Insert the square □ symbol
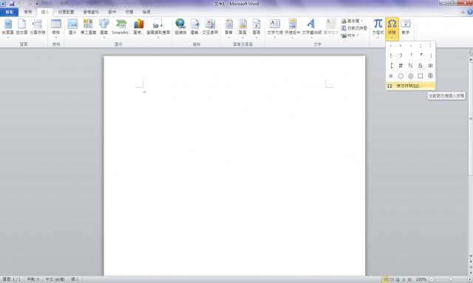 [x=421, y=75]
